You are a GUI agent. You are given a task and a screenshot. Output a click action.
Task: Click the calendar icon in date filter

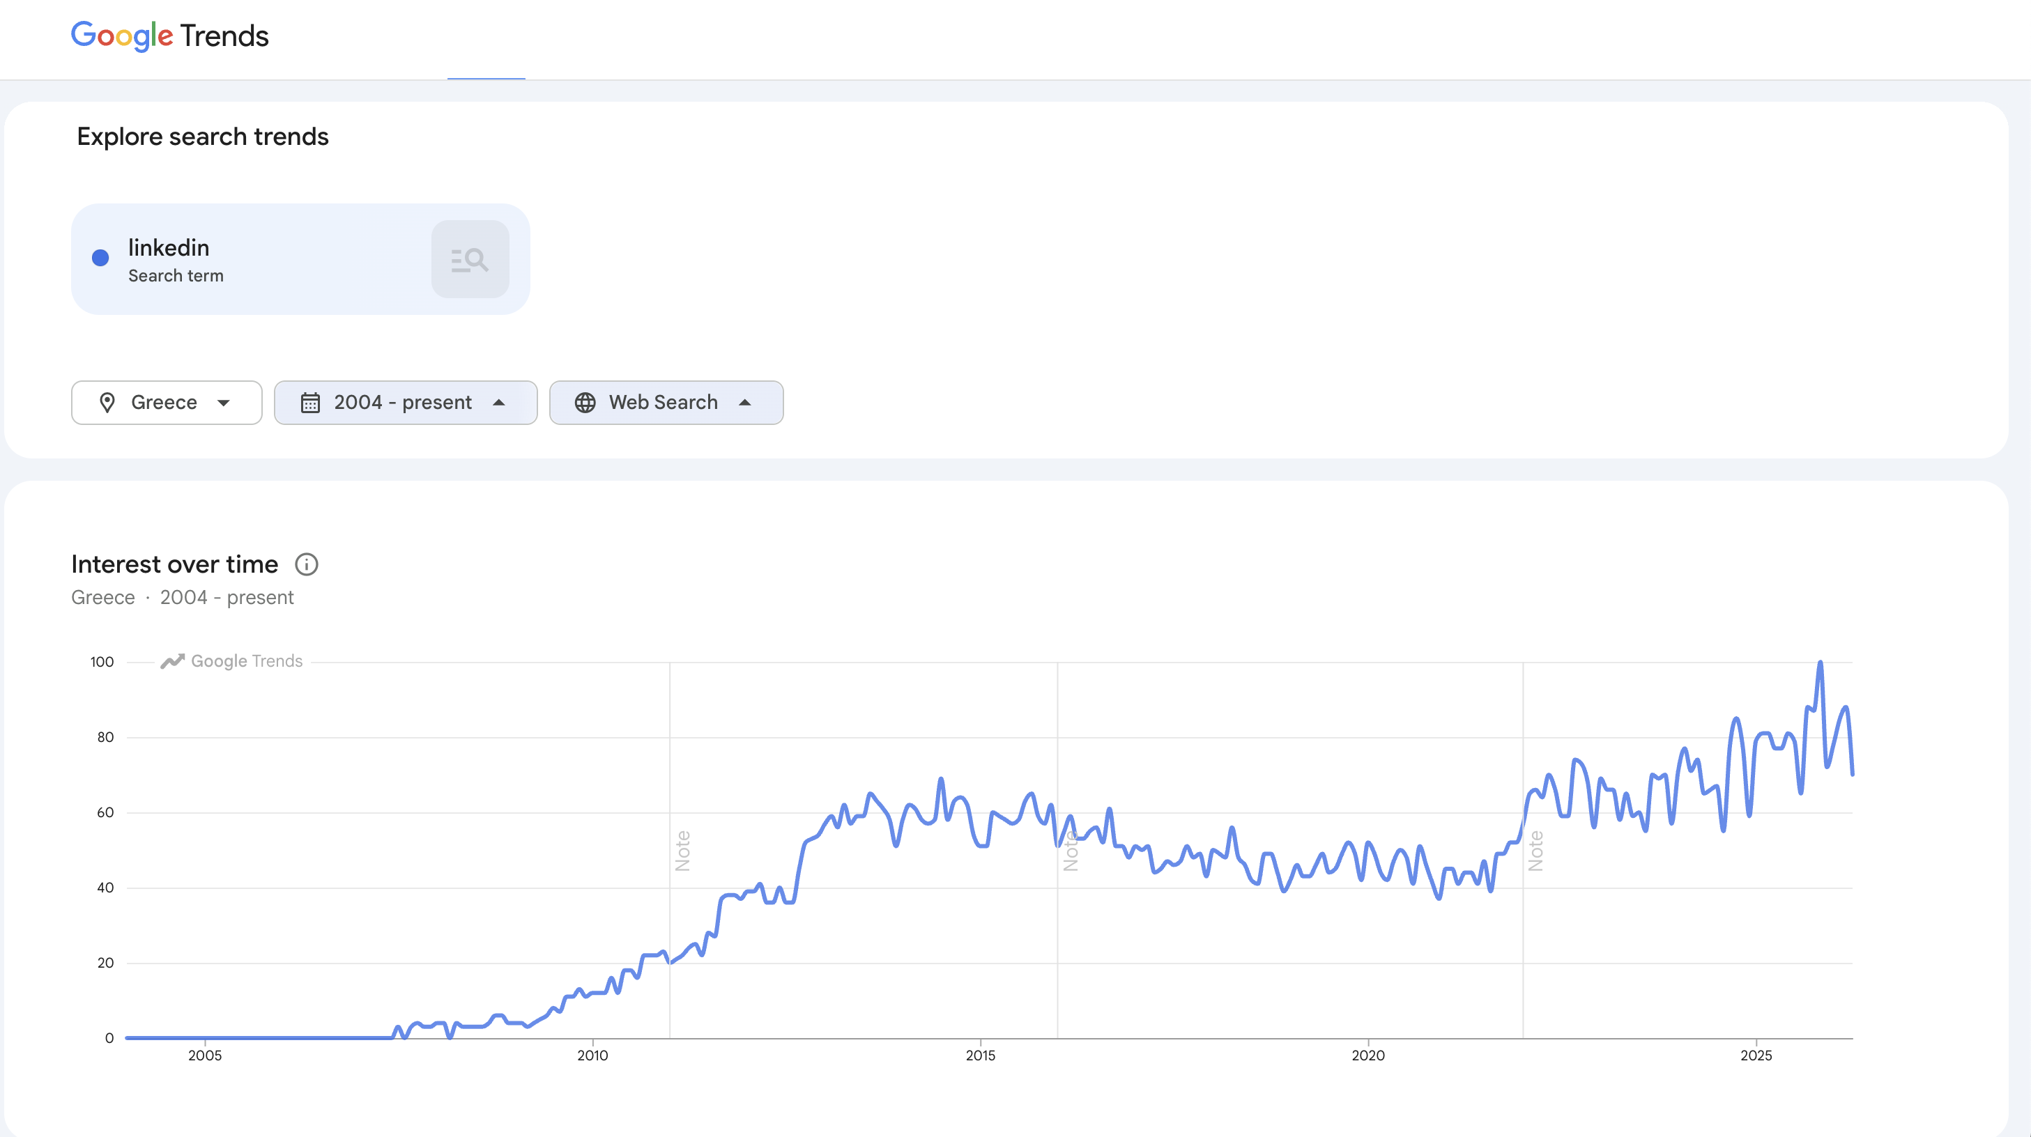pos(310,403)
